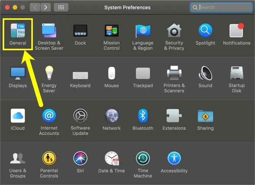Open Users & Groups pane
Viewport: 255px width, 185px height.
[18, 165]
